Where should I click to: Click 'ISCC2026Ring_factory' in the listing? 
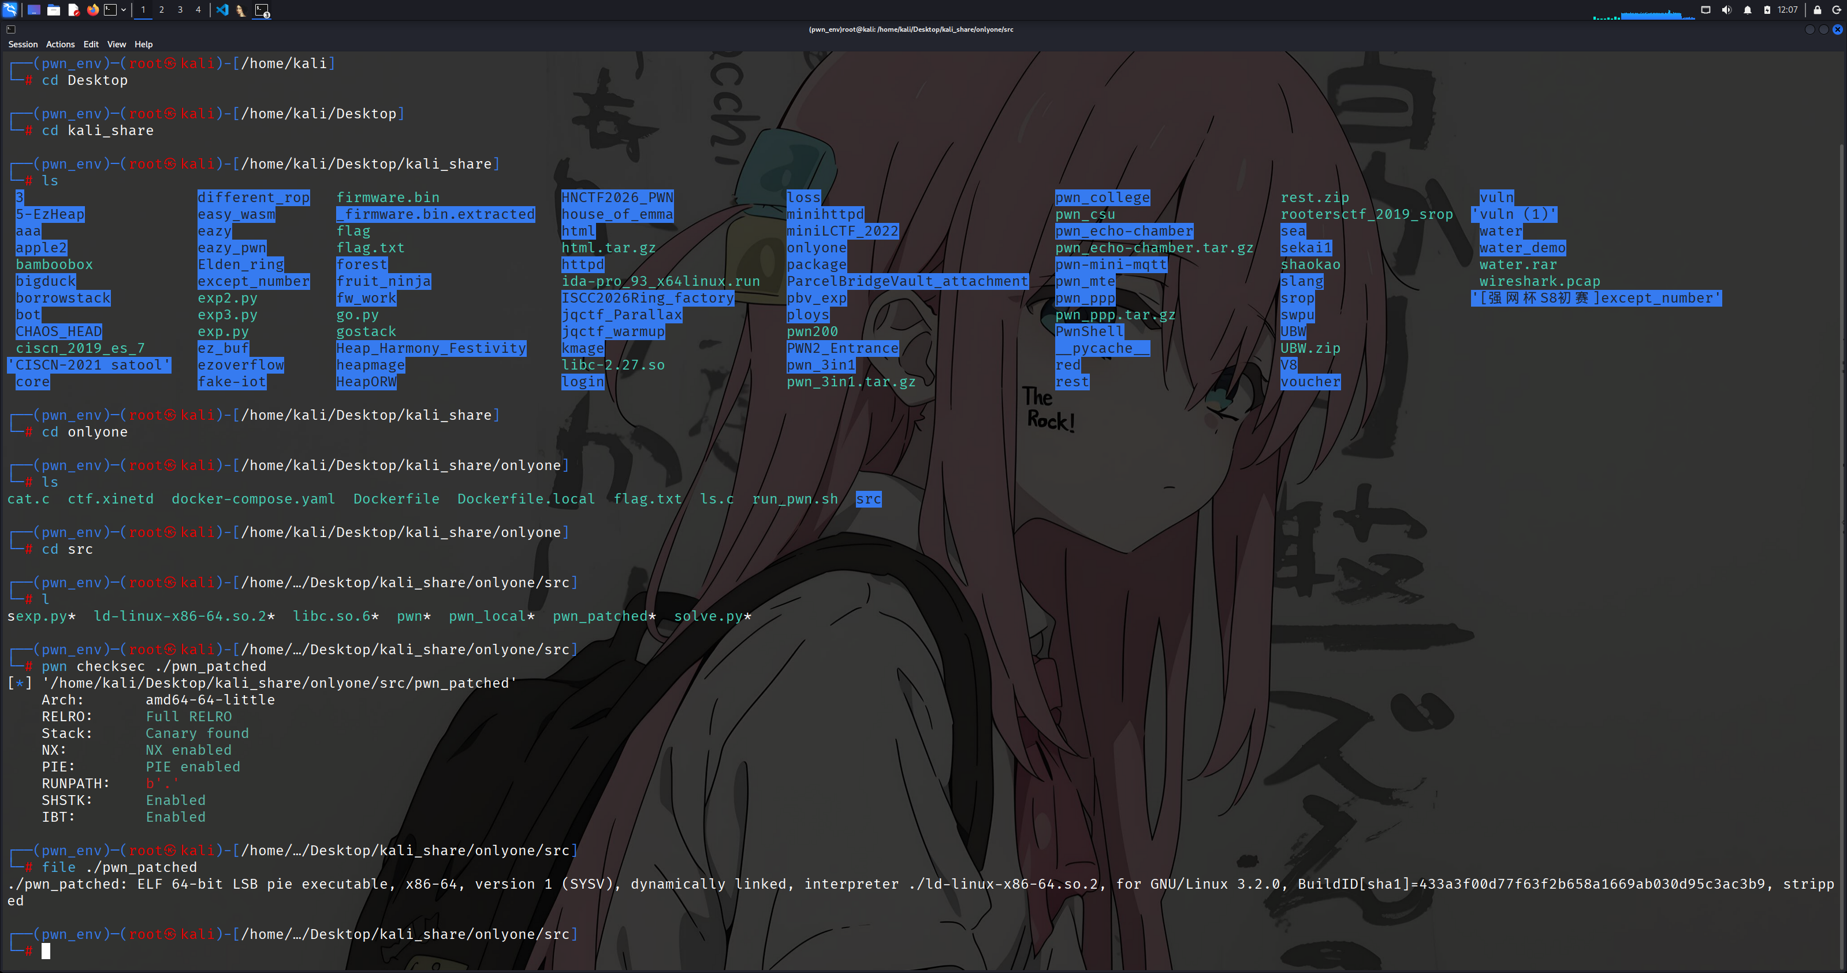click(x=647, y=297)
